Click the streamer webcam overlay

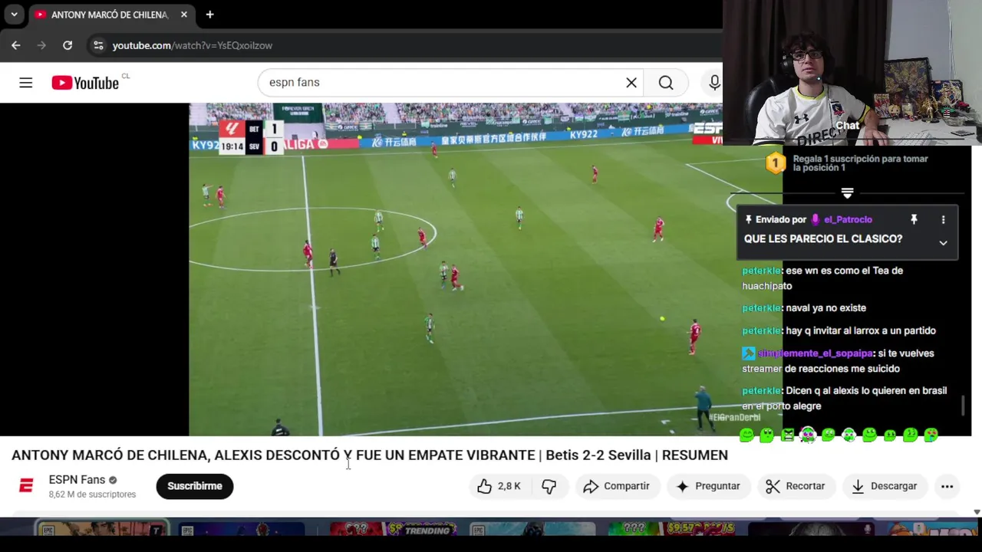coord(852,73)
